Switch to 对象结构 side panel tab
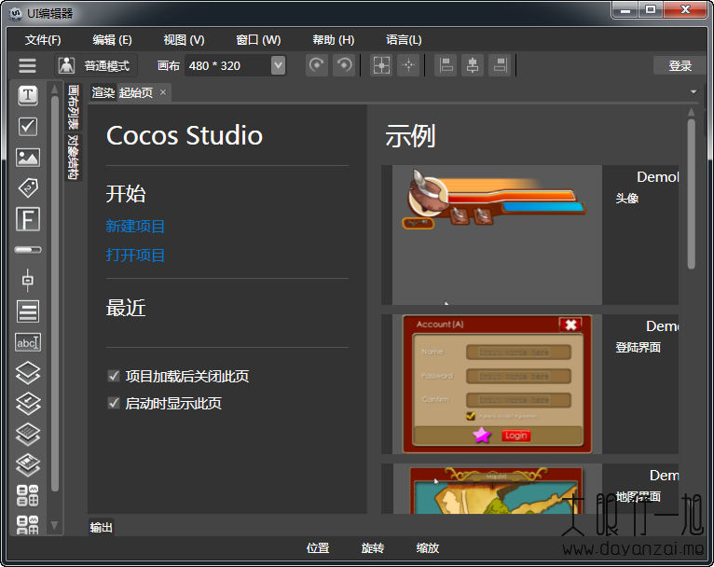Screen dimensions: 714x567 click(74, 158)
